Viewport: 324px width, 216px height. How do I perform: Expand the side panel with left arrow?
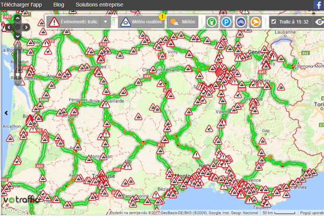coord(6,112)
